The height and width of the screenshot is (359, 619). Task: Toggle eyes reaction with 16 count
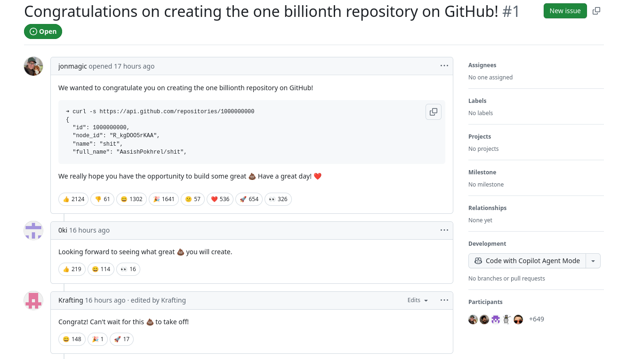point(128,269)
